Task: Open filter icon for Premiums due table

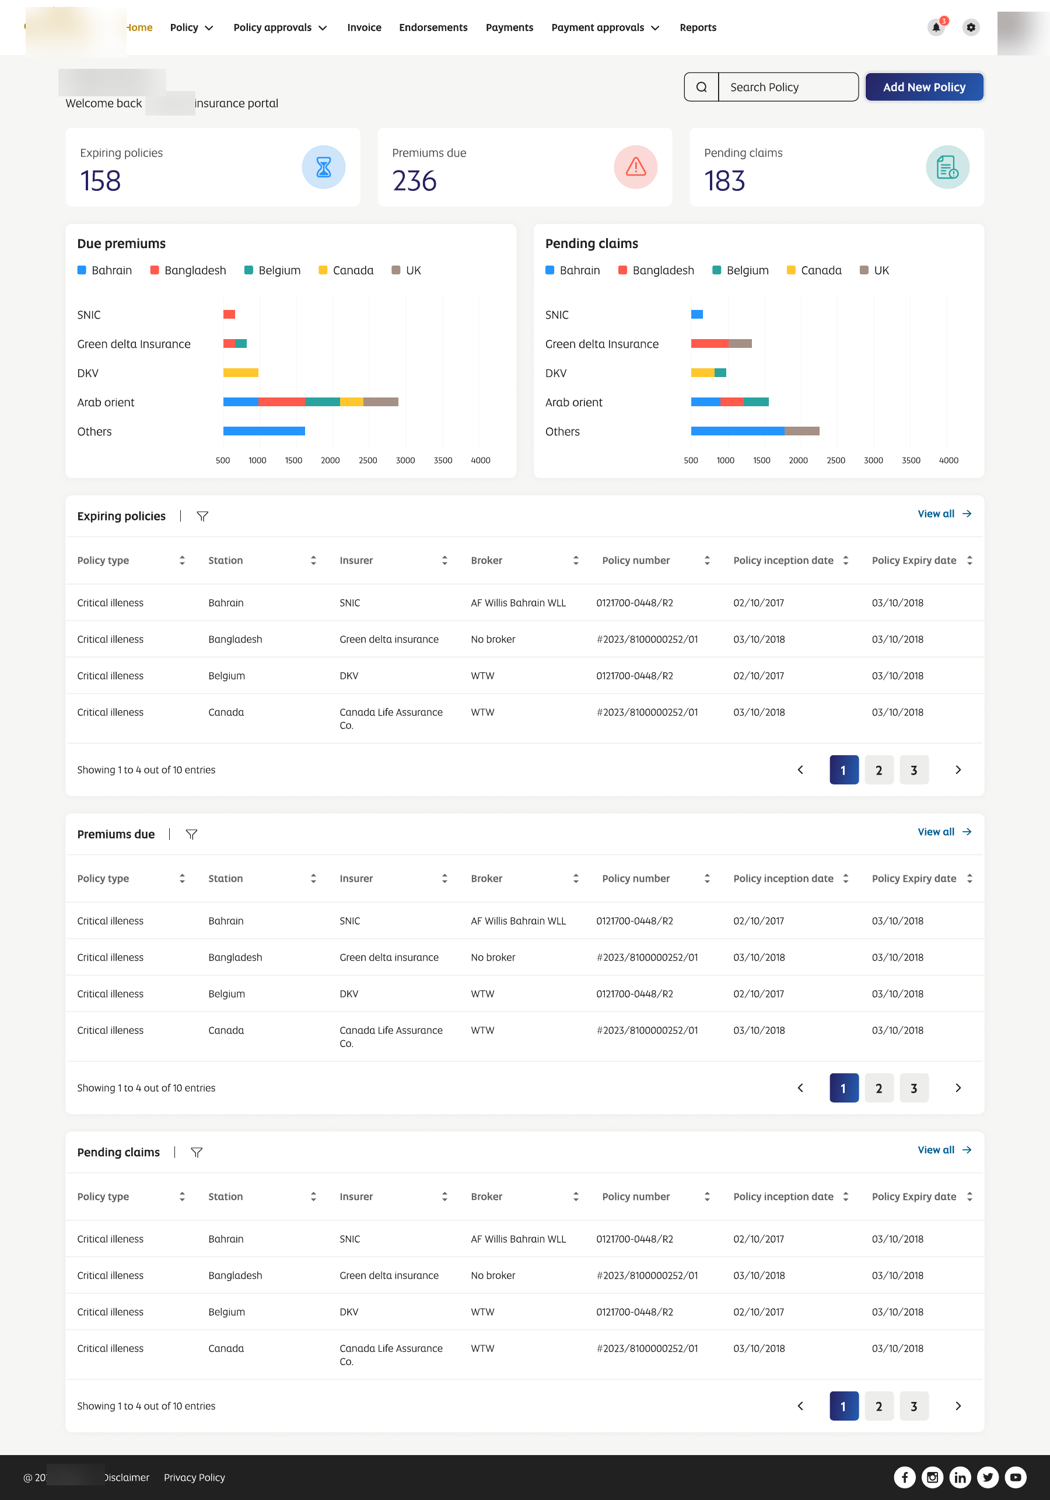Action: (191, 834)
